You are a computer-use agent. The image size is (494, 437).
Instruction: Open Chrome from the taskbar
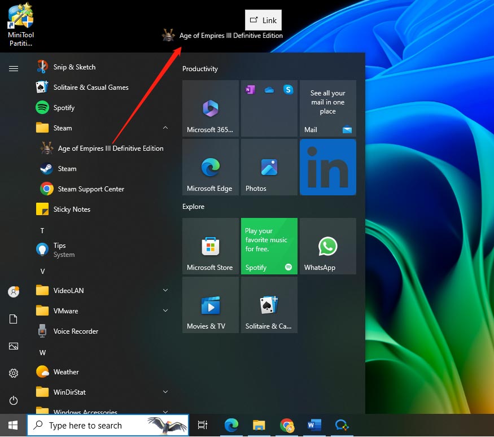287,425
